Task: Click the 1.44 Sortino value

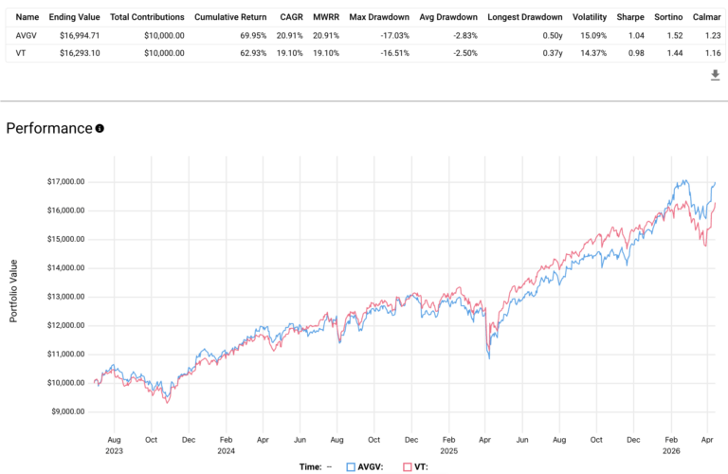Action: coord(675,53)
